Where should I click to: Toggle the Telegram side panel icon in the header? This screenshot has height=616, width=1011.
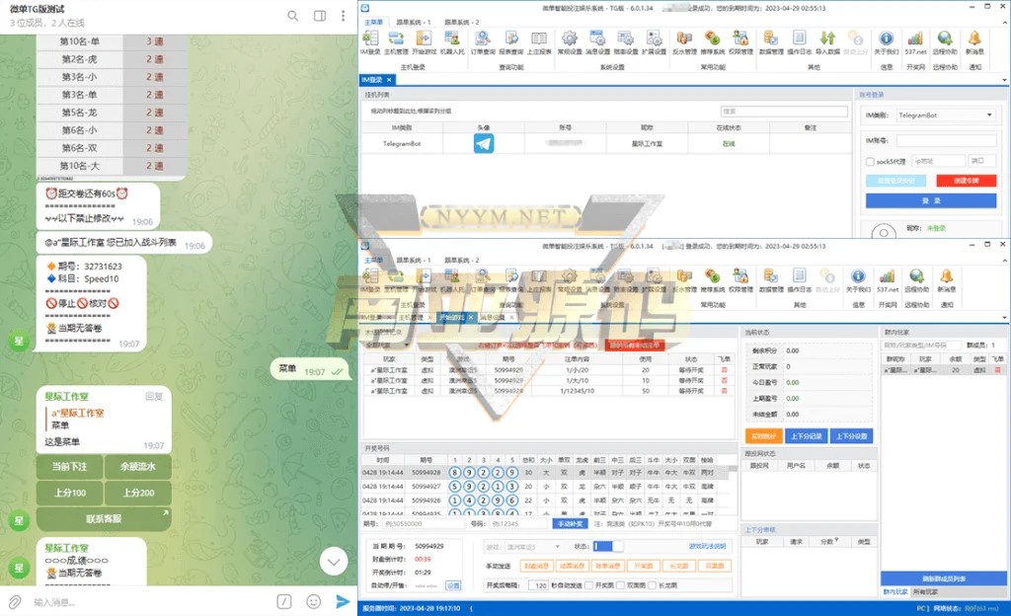(x=320, y=16)
